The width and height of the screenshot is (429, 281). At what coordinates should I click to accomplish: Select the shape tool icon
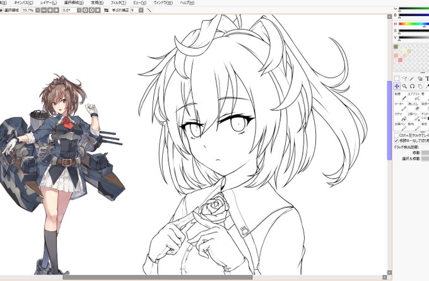click(x=420, y=79)
